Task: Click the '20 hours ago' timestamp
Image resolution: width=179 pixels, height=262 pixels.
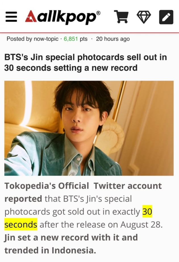Action: (x=113, y=39)
